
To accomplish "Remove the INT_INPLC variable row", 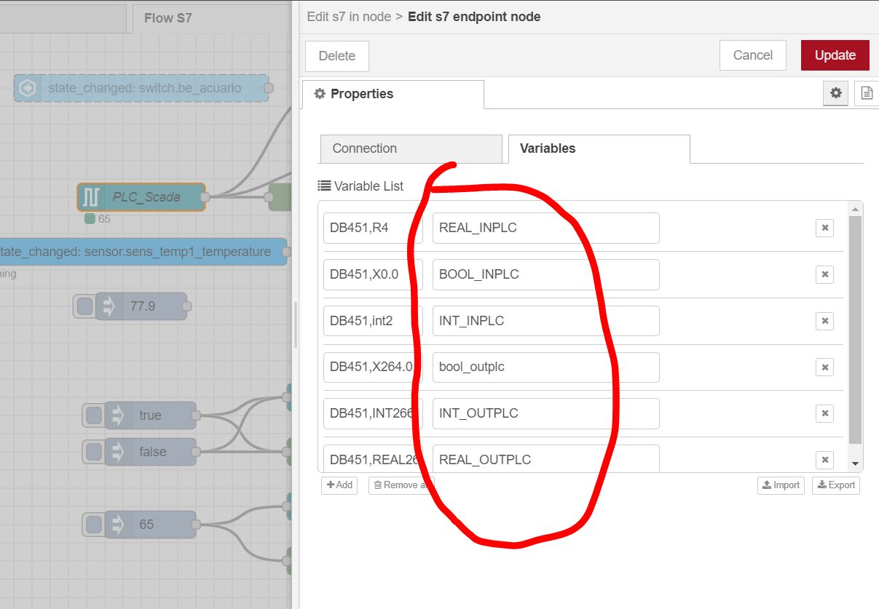I will coord(824,321).
